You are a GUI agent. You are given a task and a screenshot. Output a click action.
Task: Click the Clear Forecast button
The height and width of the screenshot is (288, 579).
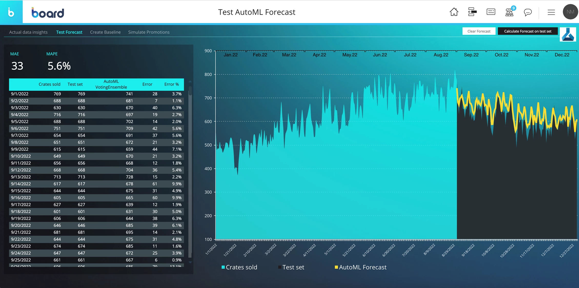(479, 31)
